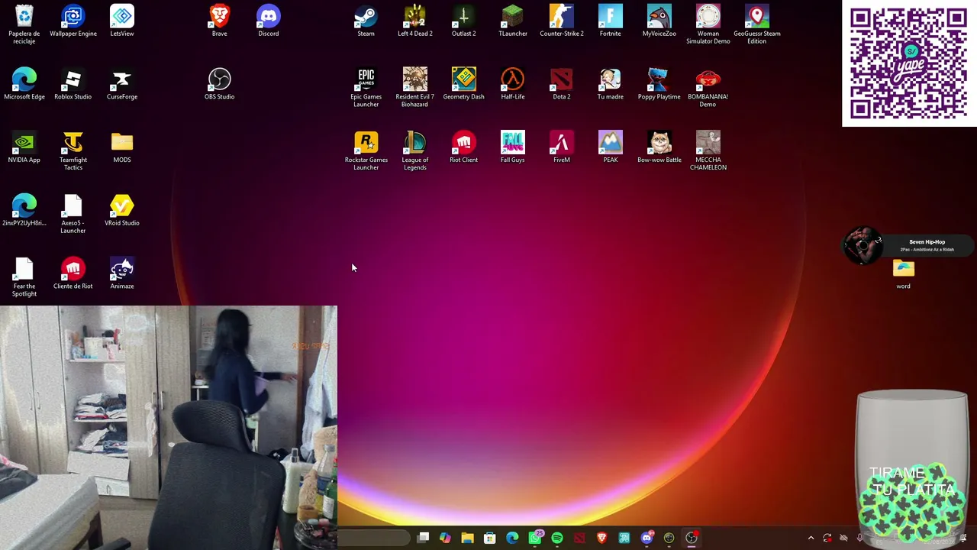This screenshot has height=550, width=977.
Task: Click the Cliente de Riot desktop icon
Action: [73, 274]
